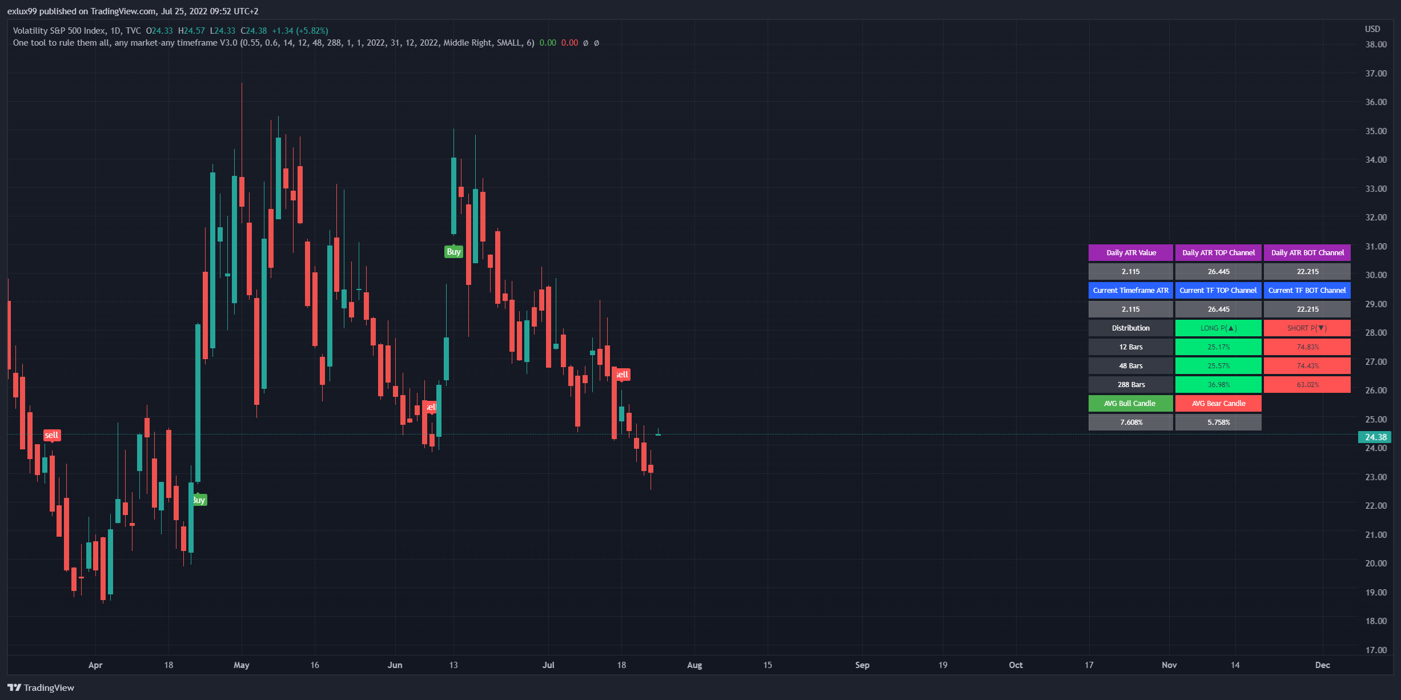
Task: Click the 288 Bars row label
Action: (x=1130, y=384)
